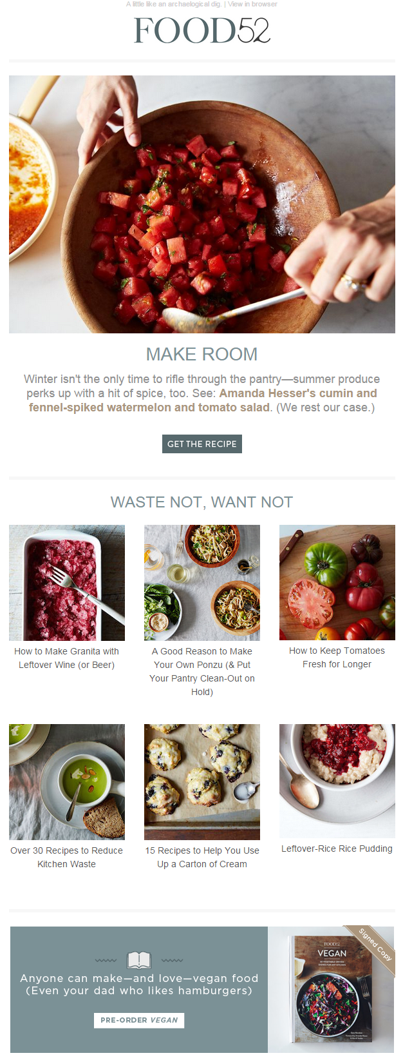Click the green soup with bread thumbnail

67,782
